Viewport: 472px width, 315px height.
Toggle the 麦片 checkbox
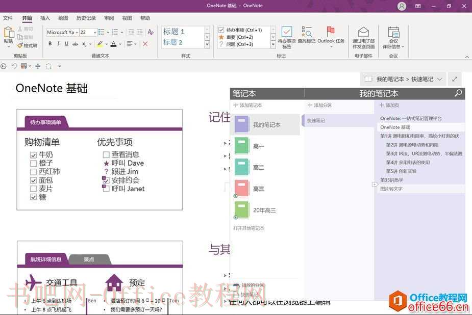[33, 189]
